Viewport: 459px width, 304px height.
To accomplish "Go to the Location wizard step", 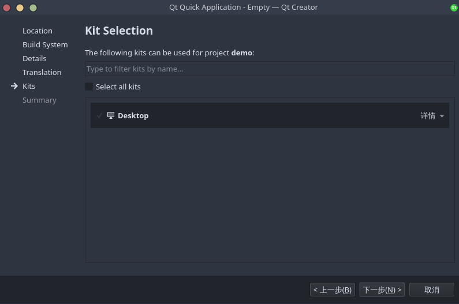I will click(x=38, y=31).
